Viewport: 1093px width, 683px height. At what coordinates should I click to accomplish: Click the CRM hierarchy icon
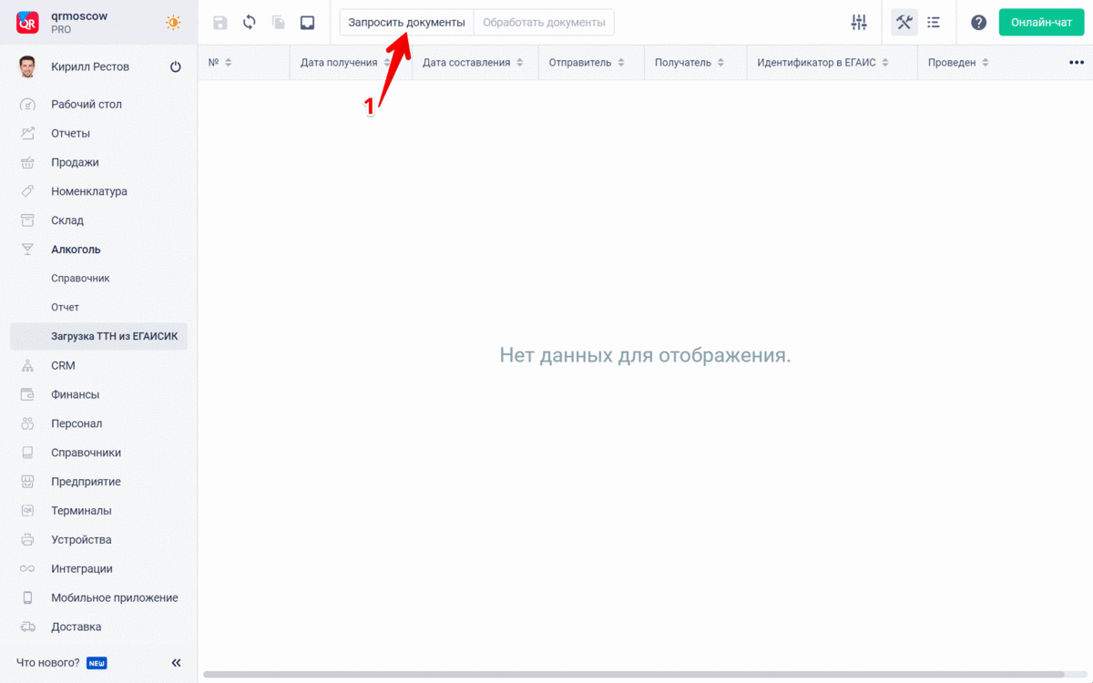click(27, 365)
